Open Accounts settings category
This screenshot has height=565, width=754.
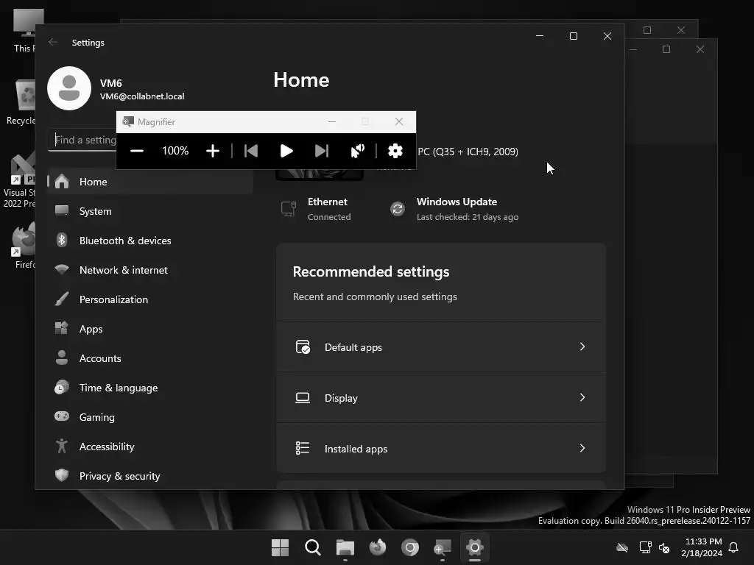point(150,358)
